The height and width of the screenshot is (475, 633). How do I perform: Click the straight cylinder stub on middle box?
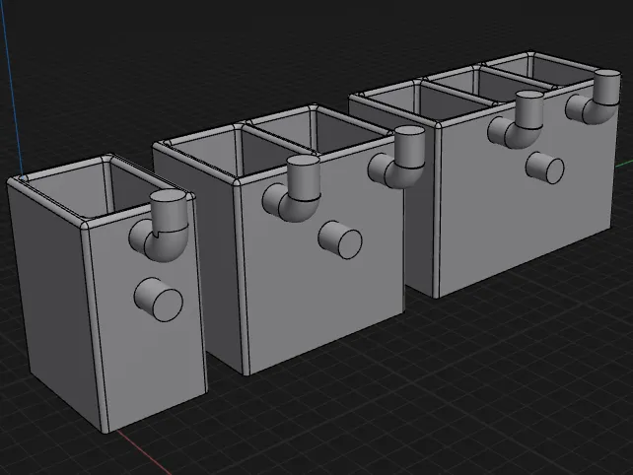coord(340,239)
